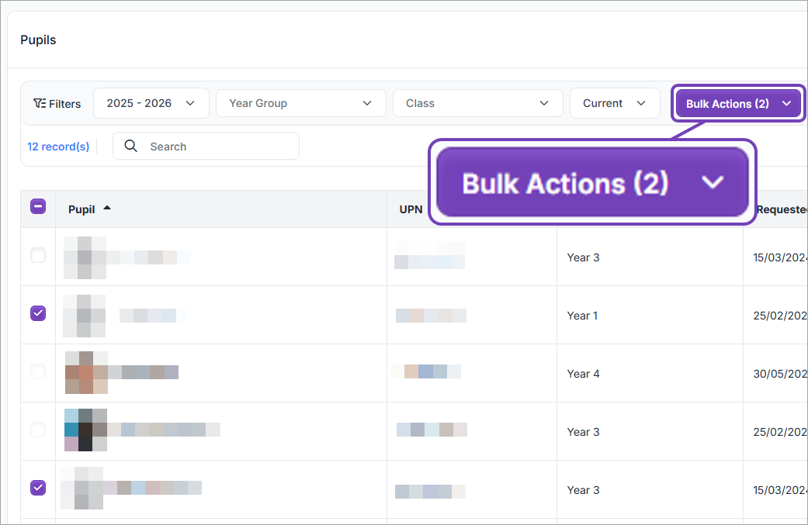Toggle the select-all checkbox in the table header

(37, 206)
